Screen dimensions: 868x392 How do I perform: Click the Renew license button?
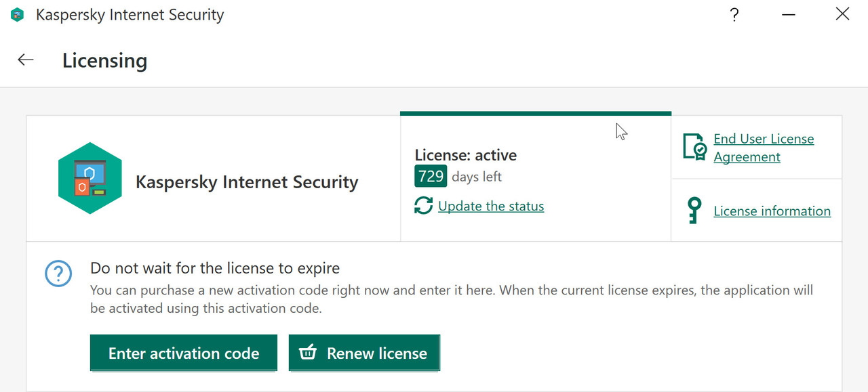point(365,353)
